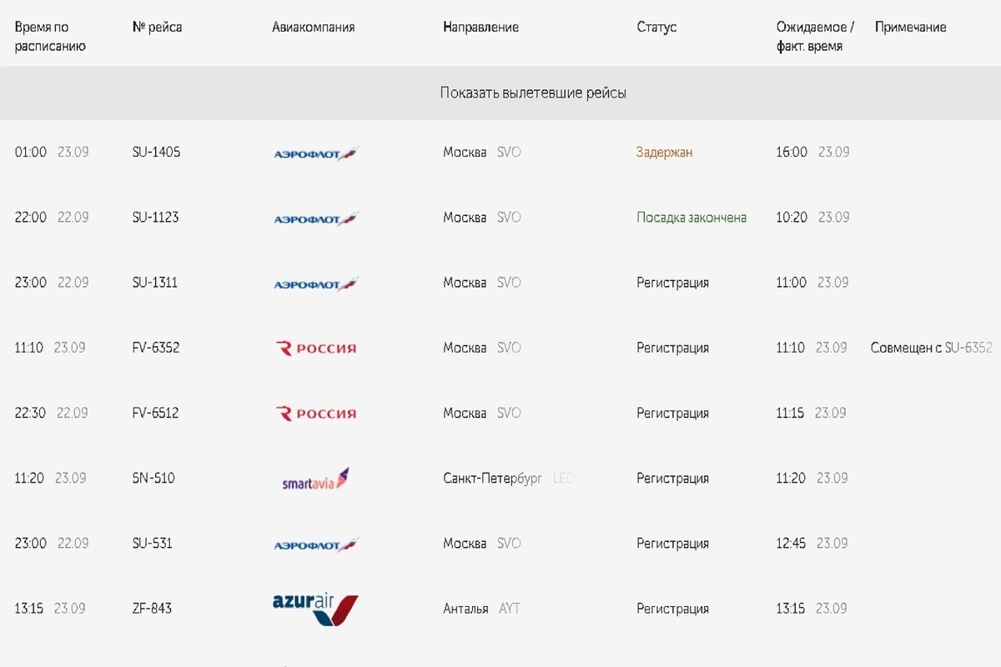Click the 'Авиакомпания' column header
The height and width of the screenshot is (667, 1001).
(x=314, y=28)
